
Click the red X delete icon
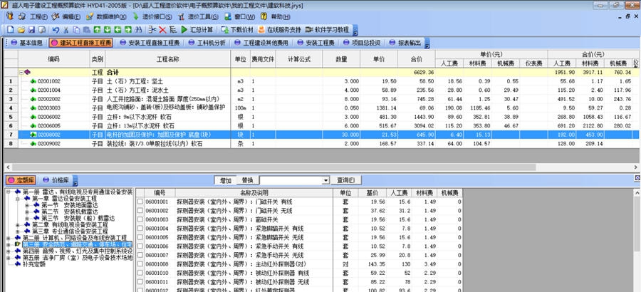(162, 30)
